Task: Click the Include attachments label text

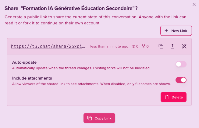Action: (x=32, y=78)
